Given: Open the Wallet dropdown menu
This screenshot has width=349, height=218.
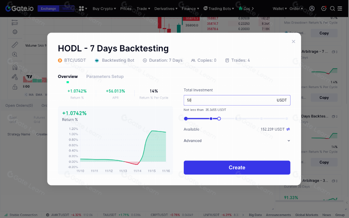Looking at the screenshot, I should [x=280, y=9].
